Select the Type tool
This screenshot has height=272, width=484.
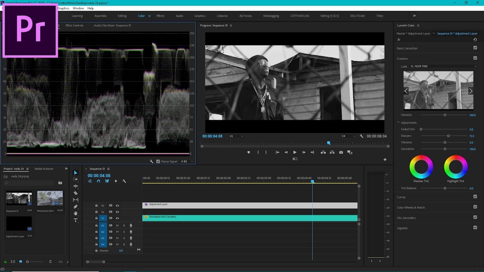(76, 220)
